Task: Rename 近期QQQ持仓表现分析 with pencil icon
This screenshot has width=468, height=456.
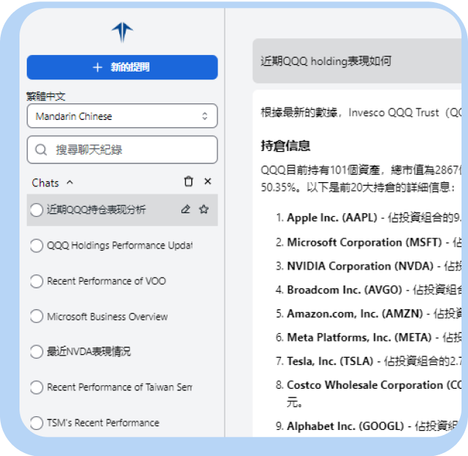Action: pyautogui.click(x=186, y=210)
